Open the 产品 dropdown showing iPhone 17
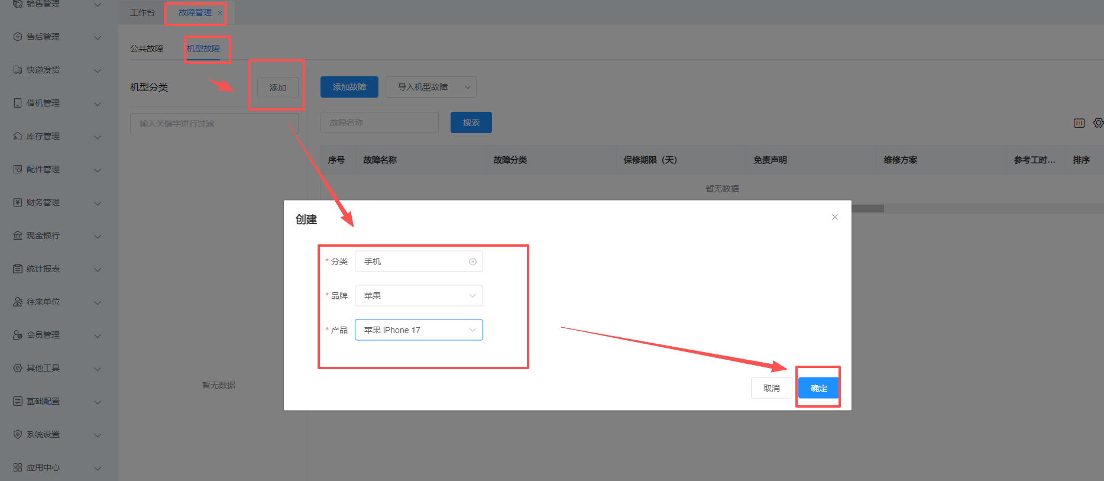 [419, 330]
